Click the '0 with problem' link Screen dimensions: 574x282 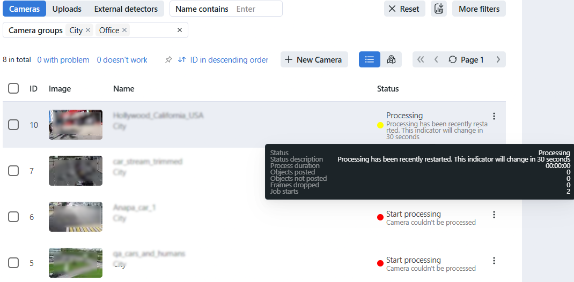click(x=63, y=60)
